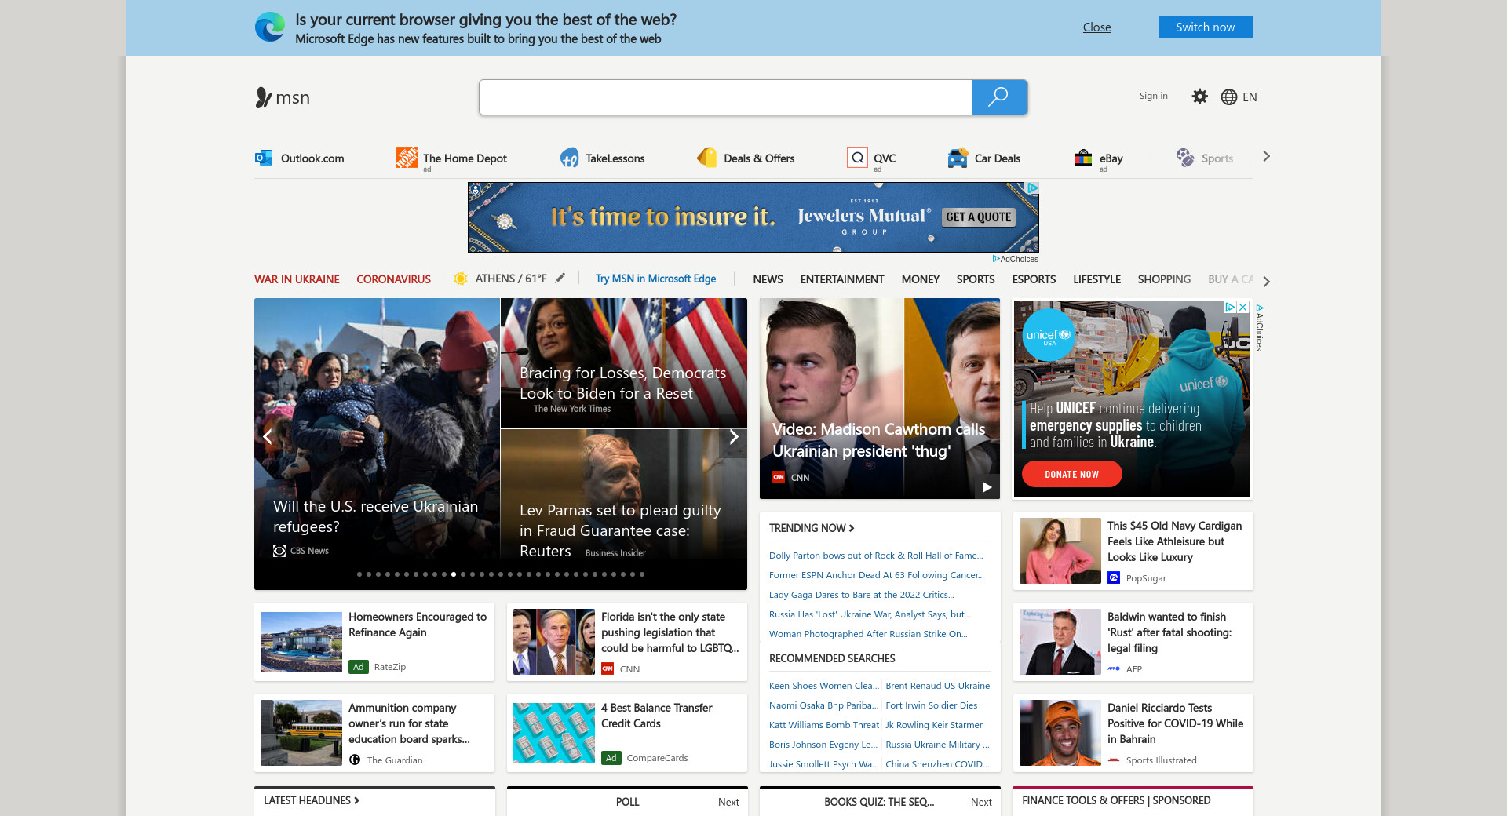Click The Guardian source icon

[355, 760]
